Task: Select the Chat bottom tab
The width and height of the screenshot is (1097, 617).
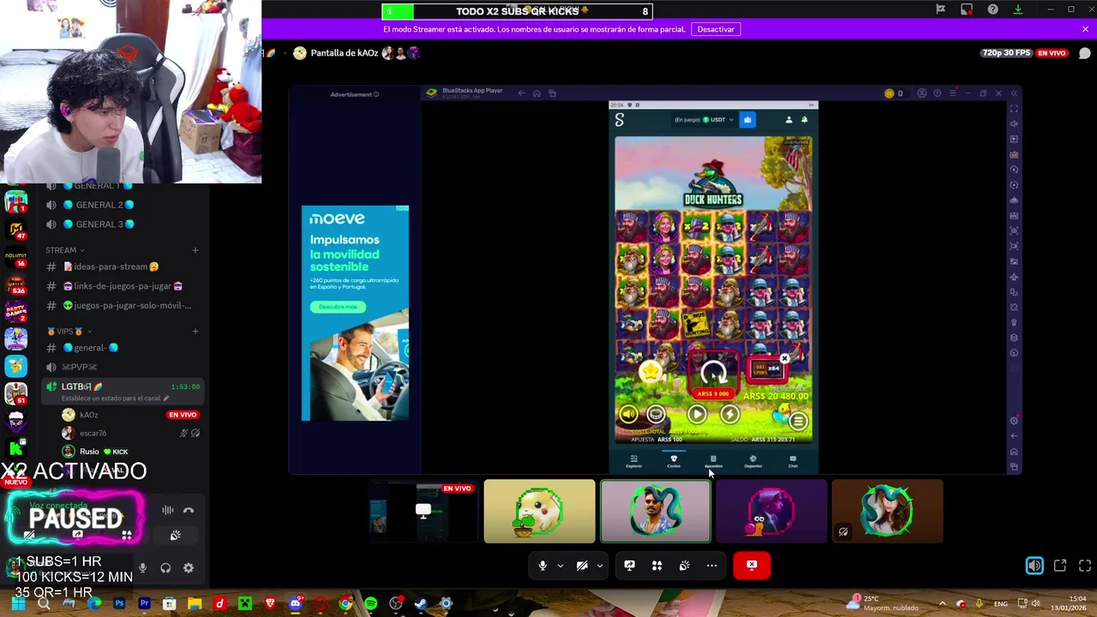Action: (793, 461)
